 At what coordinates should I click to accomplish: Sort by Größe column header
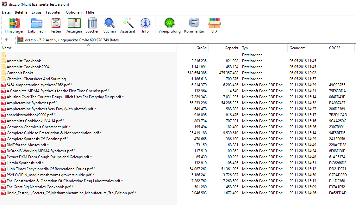pyautogui.click(x=193, y=48)
